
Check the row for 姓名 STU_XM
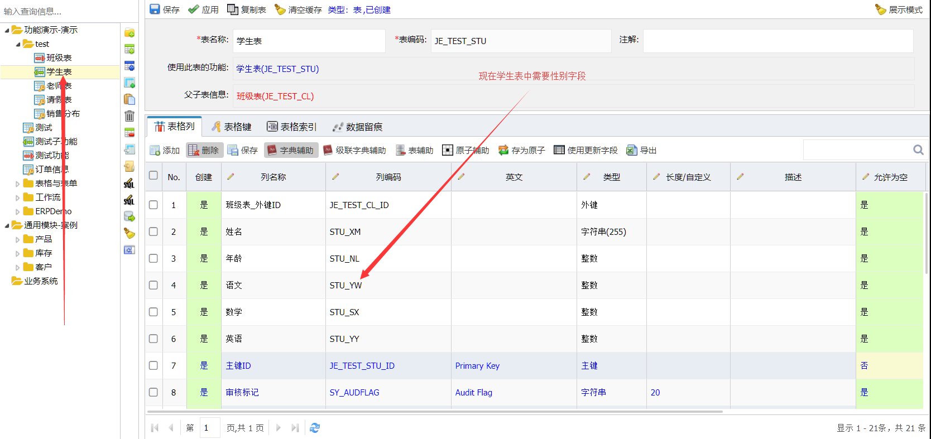[153, 231]
